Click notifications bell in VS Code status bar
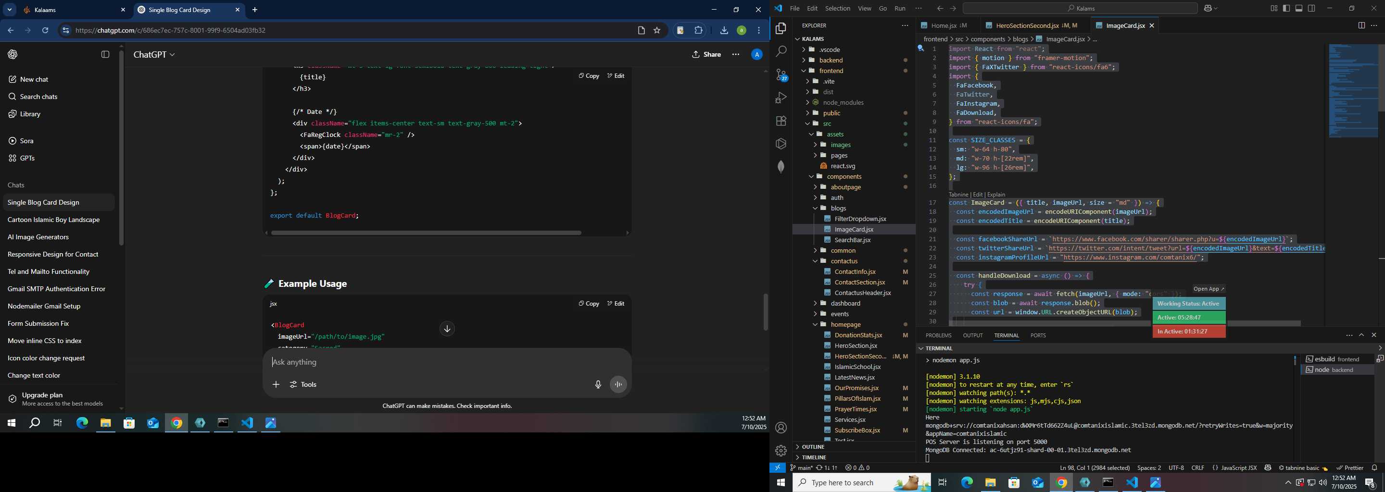The width and height of the screenshot is (1385, 492). point(1374,468)
